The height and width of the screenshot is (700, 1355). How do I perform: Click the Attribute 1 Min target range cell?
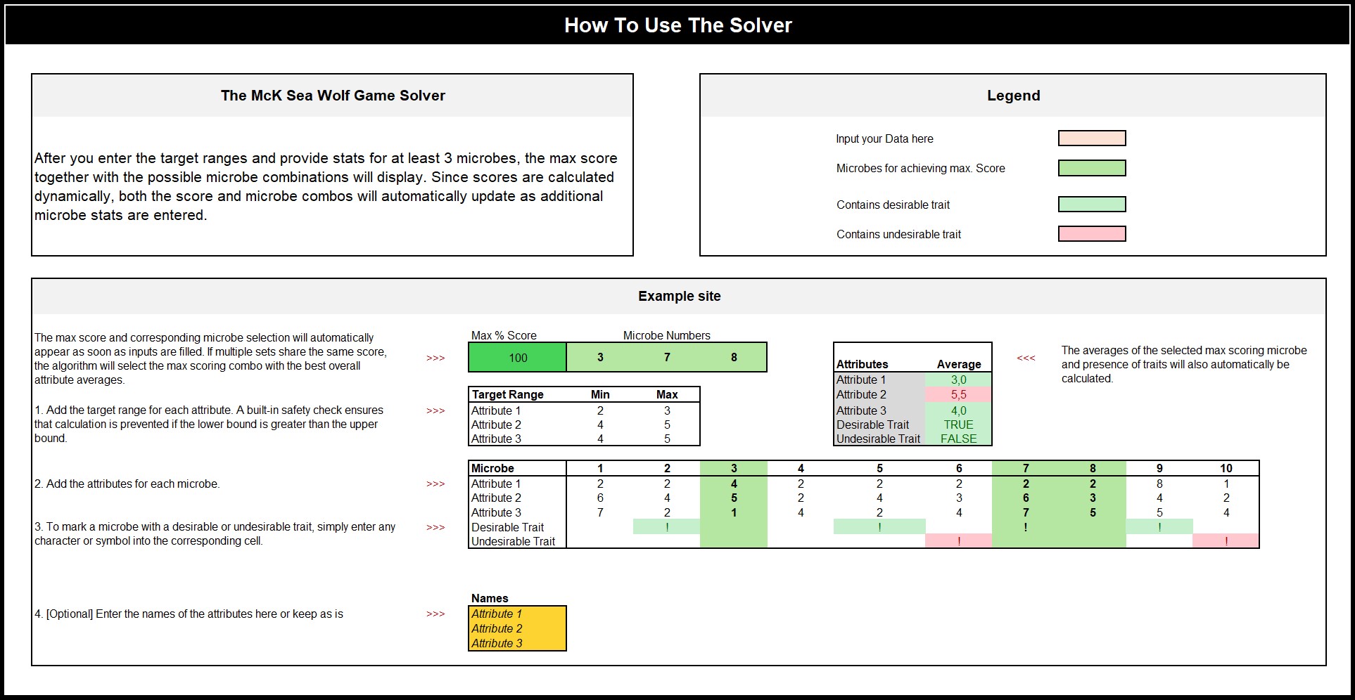click(600, 410)
